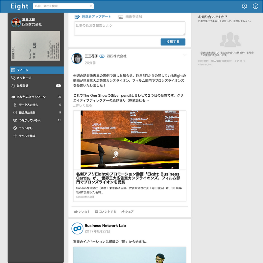Click the 四四株式会社 text beside 三三花子
This screenshot has height=263, width=263.
click(117, 56)
